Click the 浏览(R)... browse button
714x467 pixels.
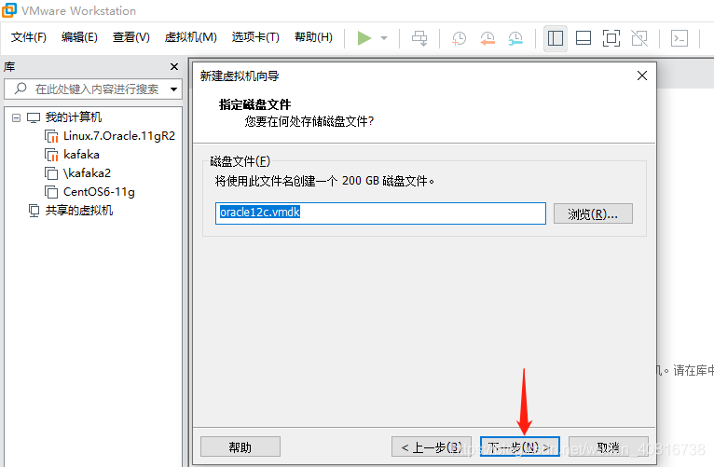[x=593, y=213]
